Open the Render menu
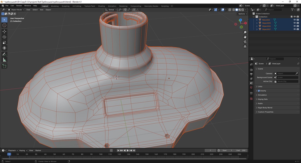The height and width of the screenshot is (163, 301). (x=19, y=6)
